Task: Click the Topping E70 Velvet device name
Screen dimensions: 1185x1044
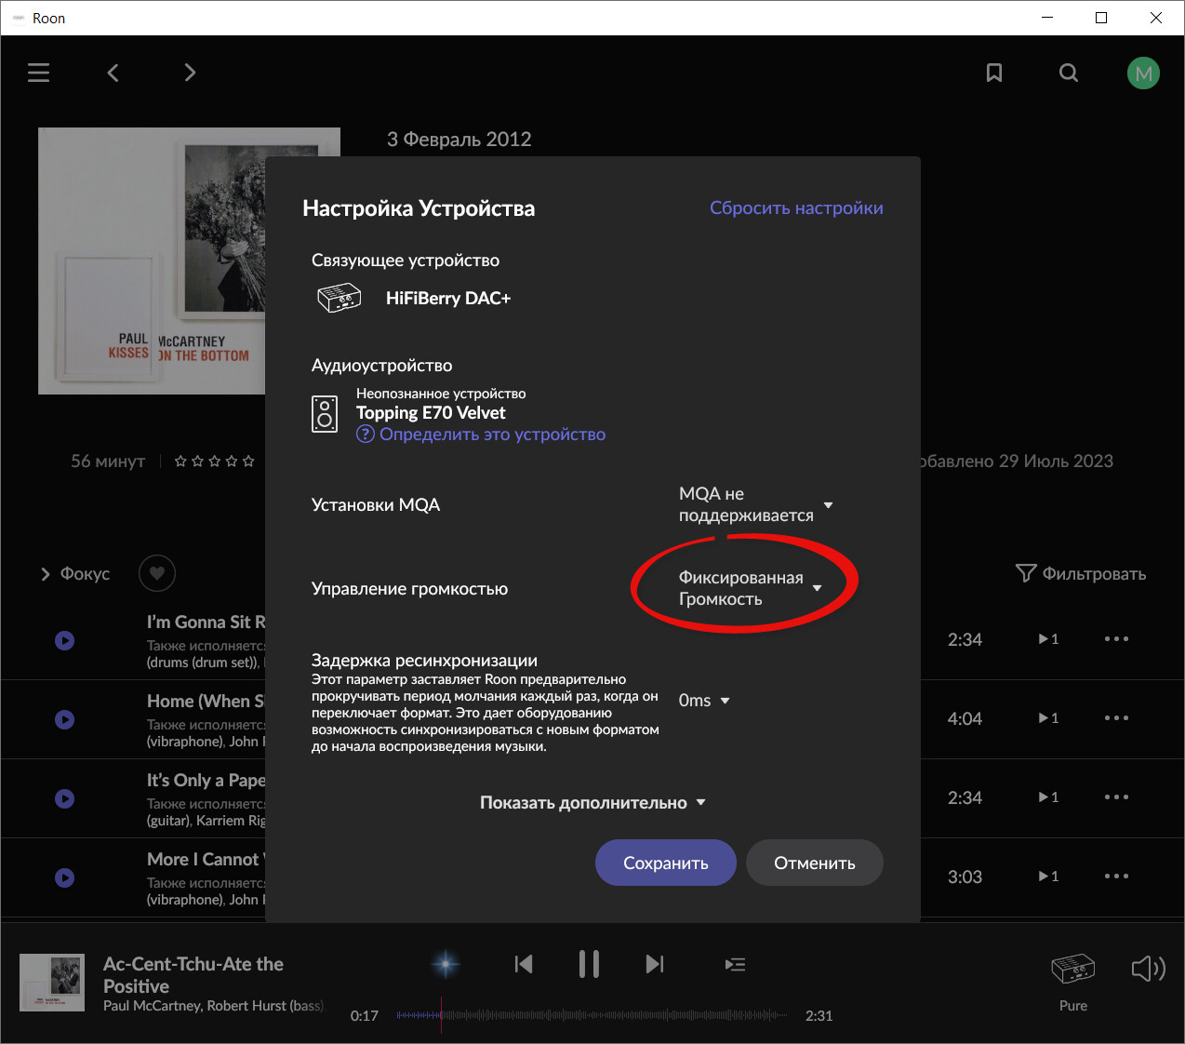Action: click(431, 413)
